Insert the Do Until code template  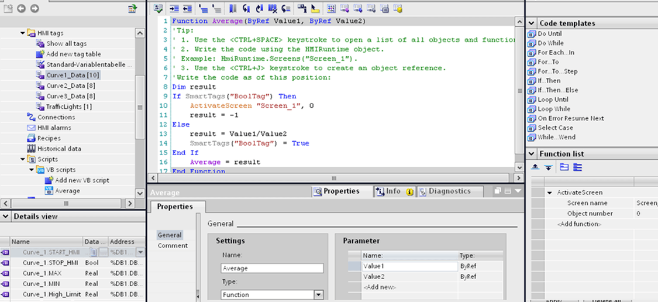point(550,33)
